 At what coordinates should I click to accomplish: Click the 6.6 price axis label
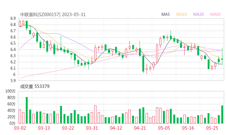[13, 37]
